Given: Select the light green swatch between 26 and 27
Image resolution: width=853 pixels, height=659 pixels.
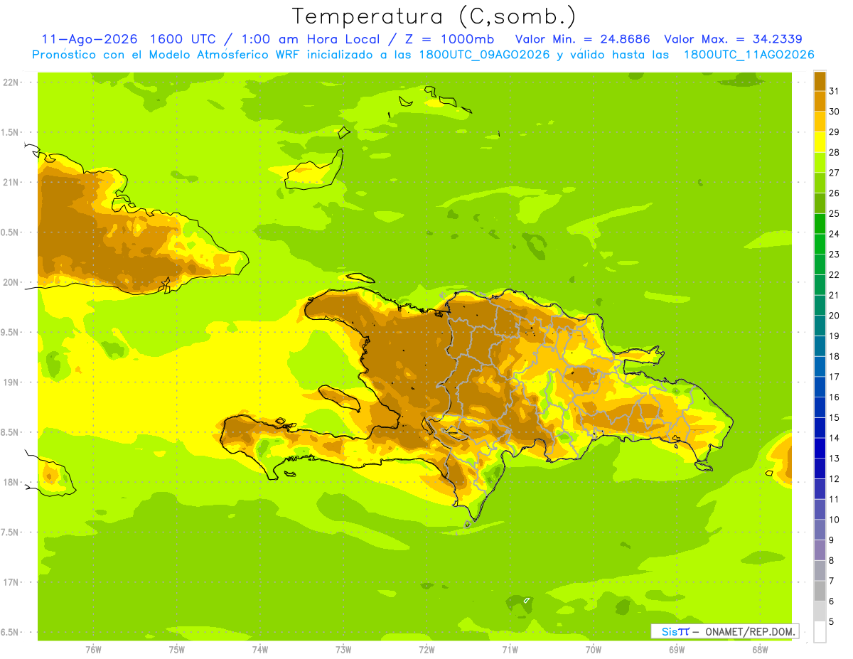Looking at the screenshot, I should (820, 183).
